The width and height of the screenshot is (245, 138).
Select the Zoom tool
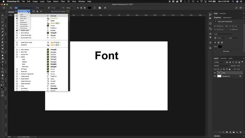[3, 79]
